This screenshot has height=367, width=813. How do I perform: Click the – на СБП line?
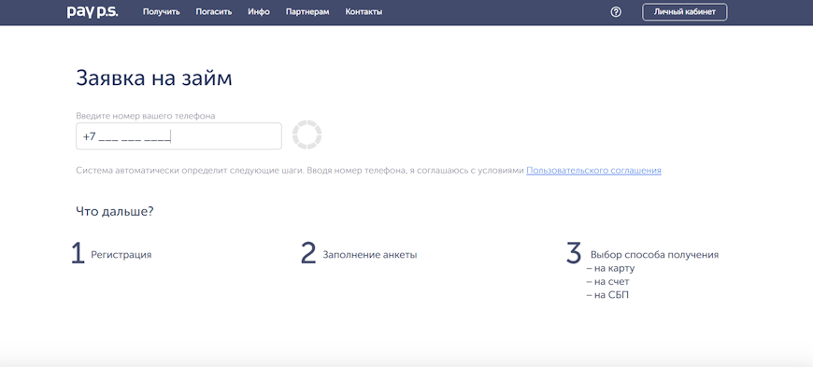pyautogui.click(x=607, y=295)
